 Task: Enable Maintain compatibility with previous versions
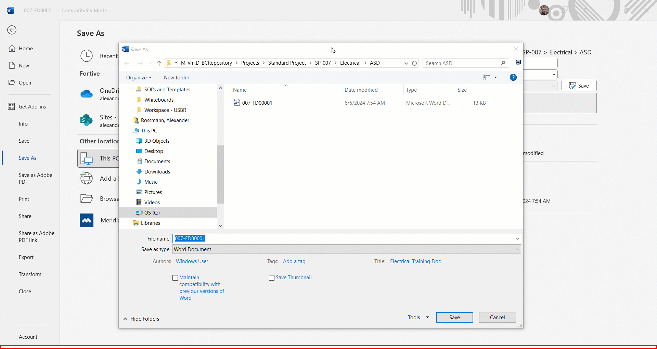pos(176,277)
